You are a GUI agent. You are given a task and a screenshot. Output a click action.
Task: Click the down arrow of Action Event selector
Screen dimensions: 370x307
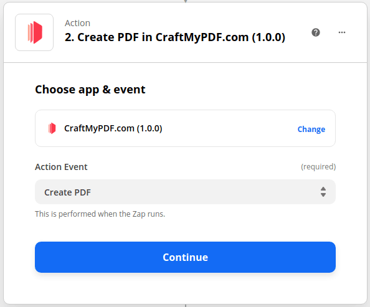pyautogui.click(x=323, y=195)
